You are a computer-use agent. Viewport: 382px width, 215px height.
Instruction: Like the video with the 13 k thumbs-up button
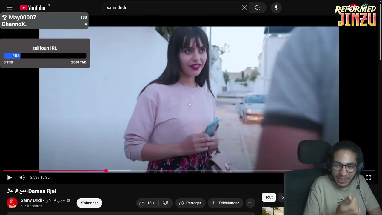coord(147,203)
